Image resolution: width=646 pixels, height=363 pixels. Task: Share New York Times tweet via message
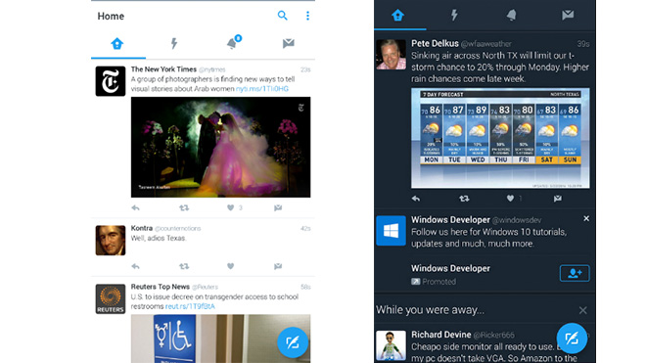[x=278, y=208]
